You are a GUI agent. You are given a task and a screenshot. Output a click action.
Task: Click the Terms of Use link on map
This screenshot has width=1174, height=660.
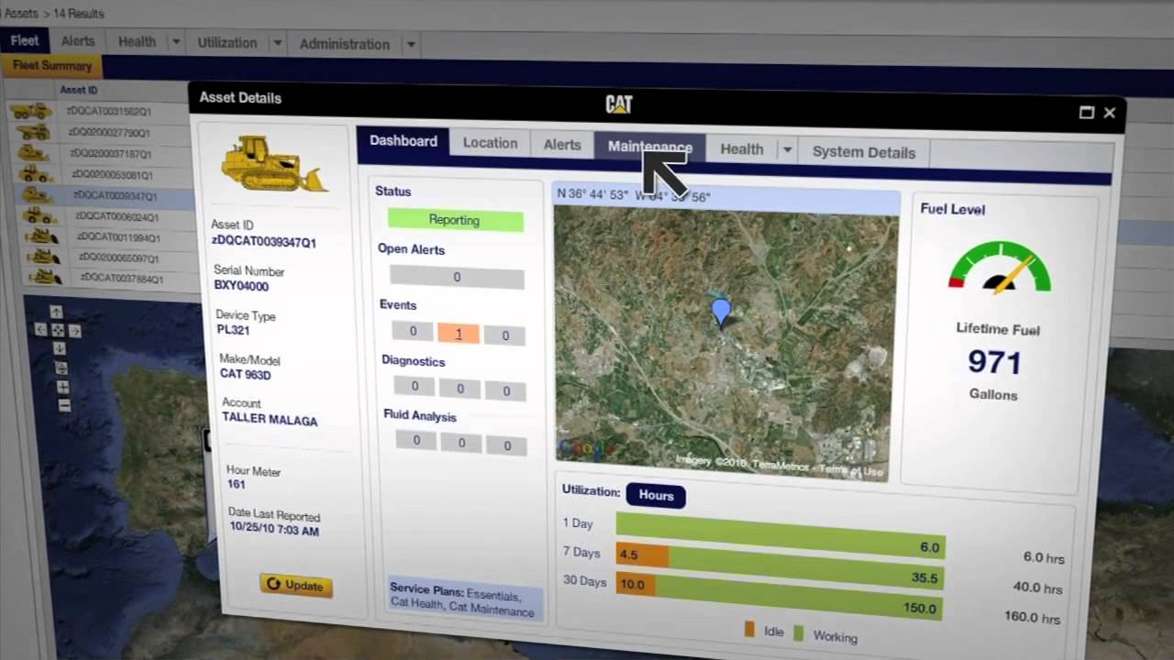852,470
